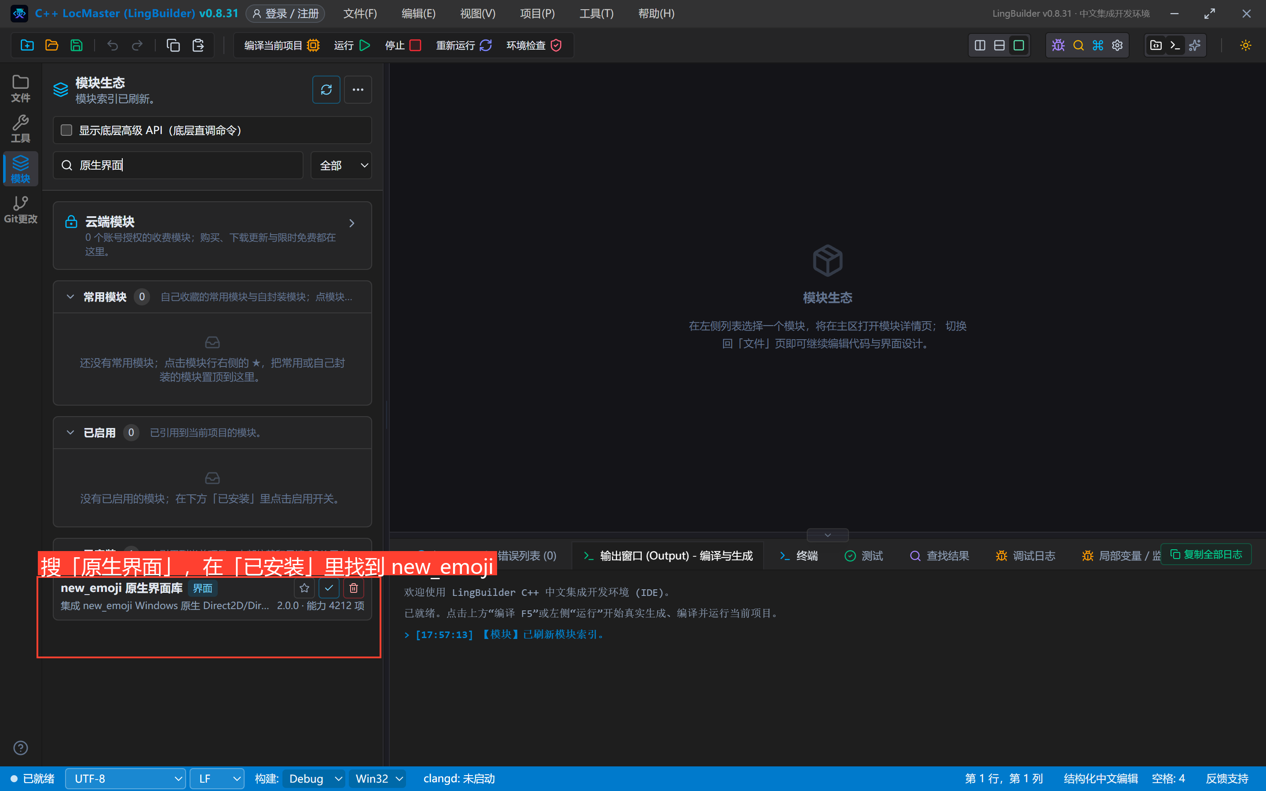Open the Tools sidebar panel

pos(20,129)
